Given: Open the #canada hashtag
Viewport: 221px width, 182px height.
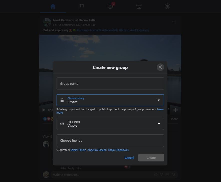Looking at the screenshot, I should click(x=95, y=30).
